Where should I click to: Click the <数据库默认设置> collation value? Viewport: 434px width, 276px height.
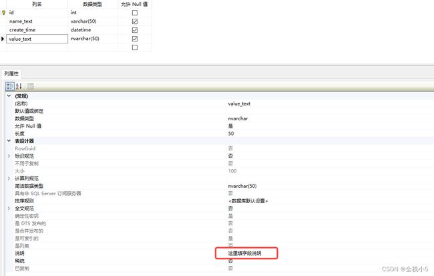click(x=248, y=201)
